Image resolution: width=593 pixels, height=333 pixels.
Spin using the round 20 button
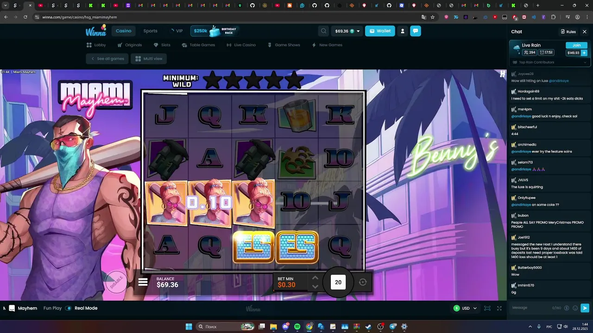coord(338,282)
